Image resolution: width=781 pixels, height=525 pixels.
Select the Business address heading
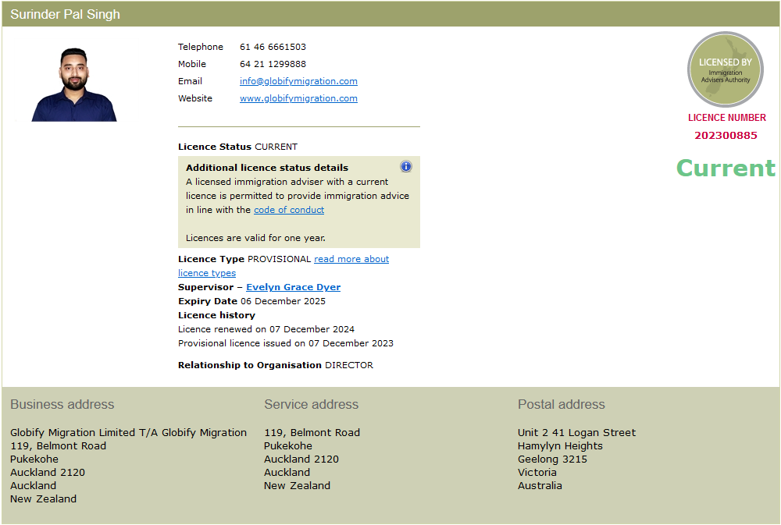pos(62,404)
